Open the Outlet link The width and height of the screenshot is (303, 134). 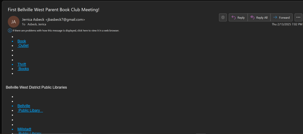(x=23, y=46)
